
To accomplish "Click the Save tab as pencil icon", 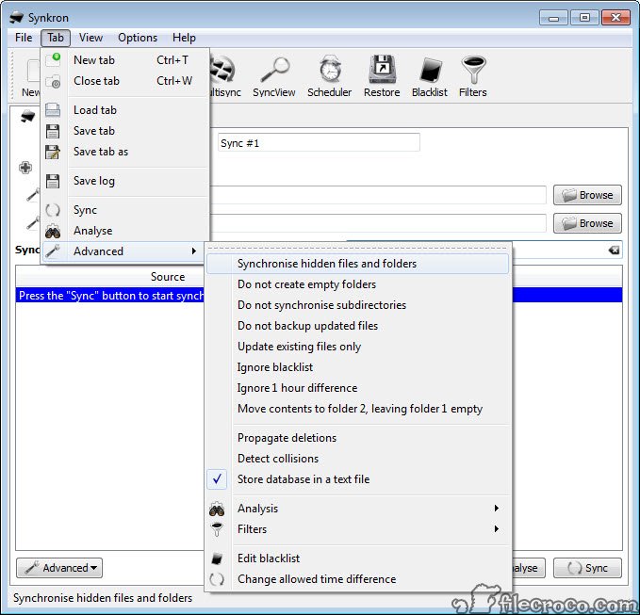I will click(x=53, y=152).
